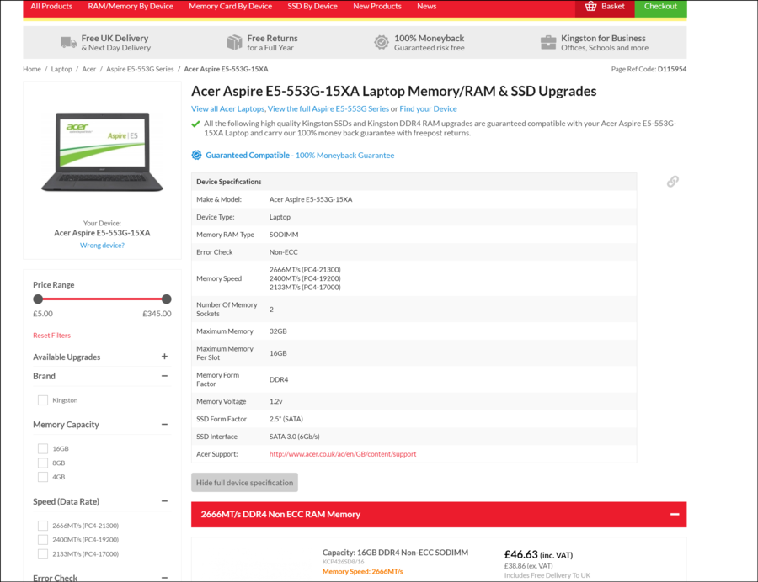Image resolution: width=758 pixels, height=582 pixels.
Task: Click 100% Moneyback Guarantee link
Action: tap(344, 155)
